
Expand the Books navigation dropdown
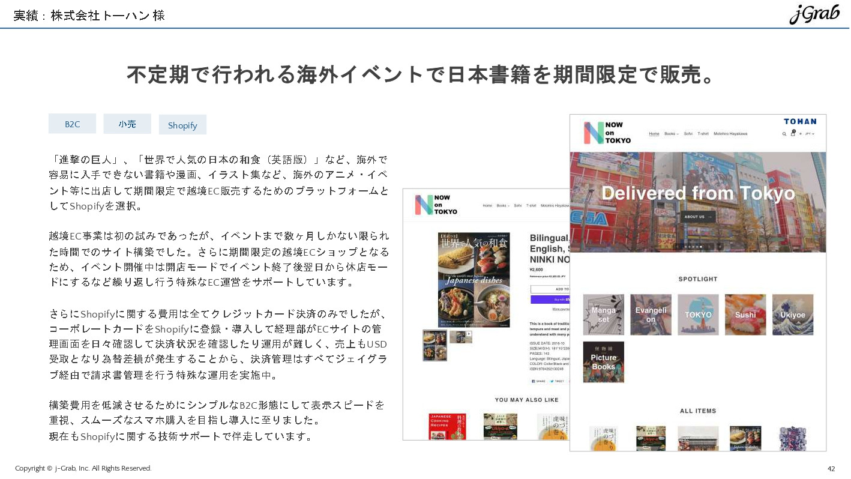point(671,133)
